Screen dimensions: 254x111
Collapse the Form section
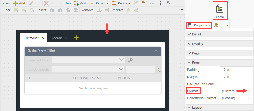(220, 63)
